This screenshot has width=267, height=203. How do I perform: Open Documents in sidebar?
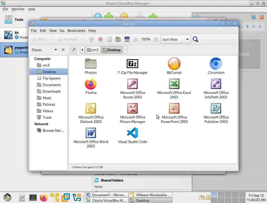pyautogui.click(x=48, y=85)
